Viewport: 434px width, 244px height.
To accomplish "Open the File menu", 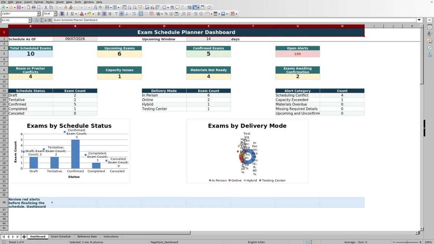I will pos(3,2).
